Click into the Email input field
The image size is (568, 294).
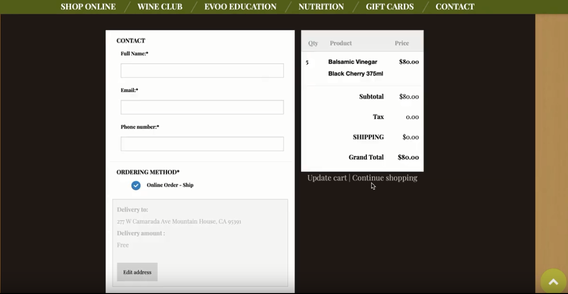click(202, 107)
